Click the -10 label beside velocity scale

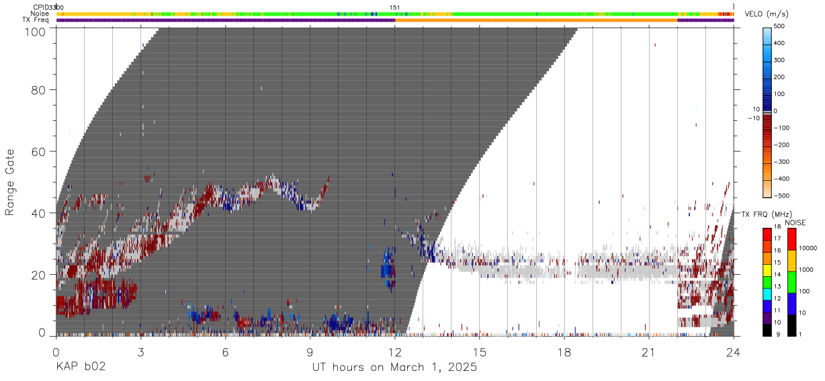click(x=752, y=118)
